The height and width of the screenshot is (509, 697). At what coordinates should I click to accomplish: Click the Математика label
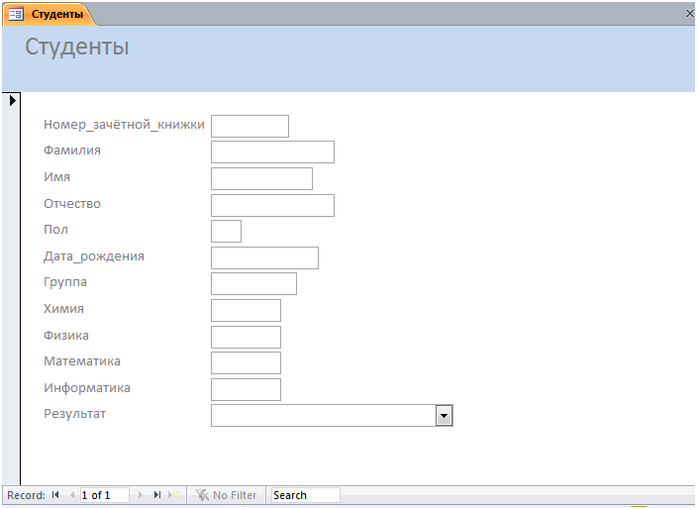[82, 361]
